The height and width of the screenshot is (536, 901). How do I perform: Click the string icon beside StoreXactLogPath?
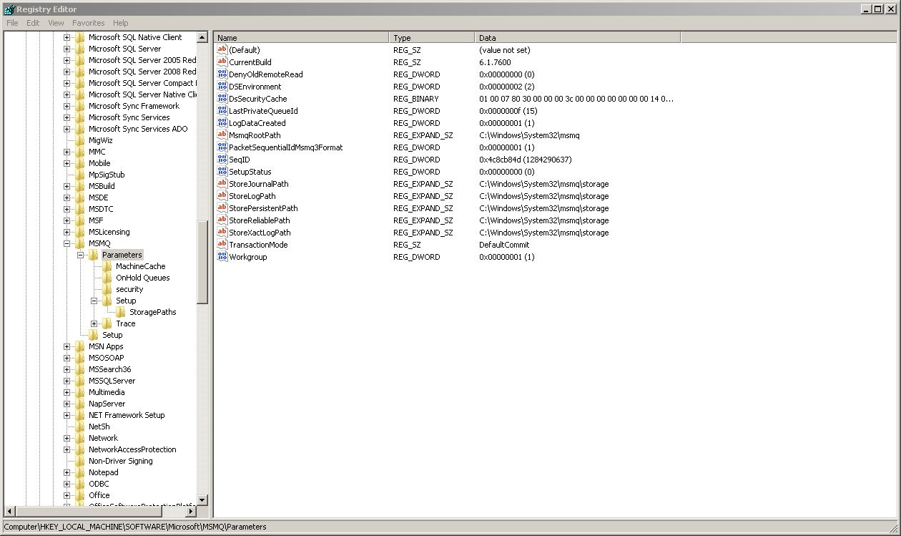(222, 233)
